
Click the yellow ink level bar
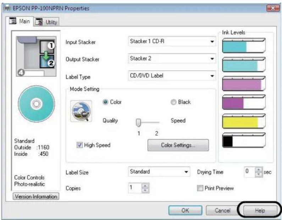click(x=244, y=121)
